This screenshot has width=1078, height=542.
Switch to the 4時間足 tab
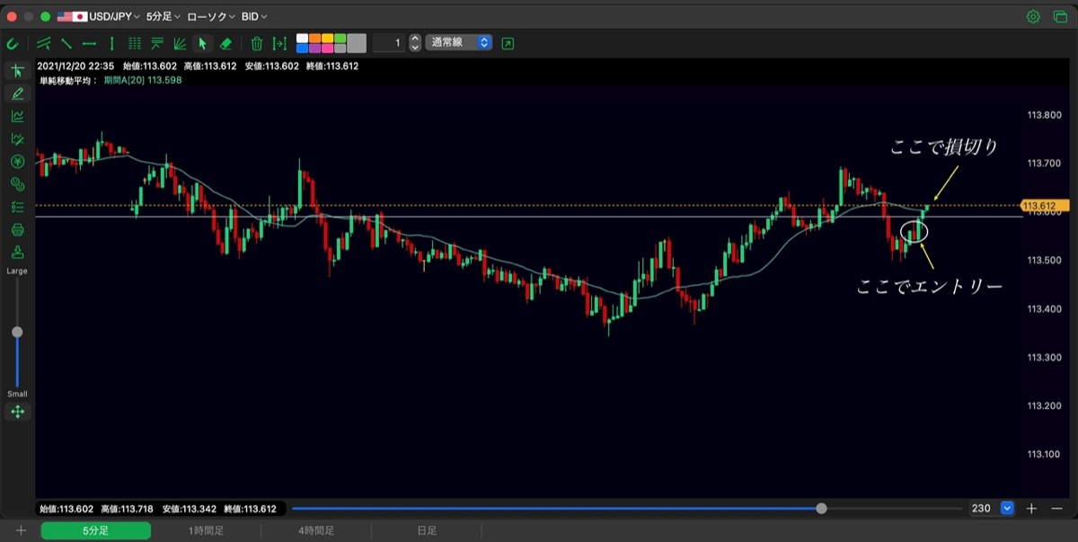coord(316,531)
